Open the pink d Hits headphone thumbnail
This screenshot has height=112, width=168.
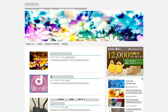pyautogui.click(x=39, y=84)
